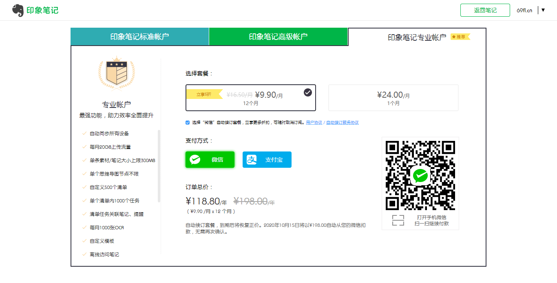
Task: Click the struck-through ¥198.00/年 price
Action: 254,201
